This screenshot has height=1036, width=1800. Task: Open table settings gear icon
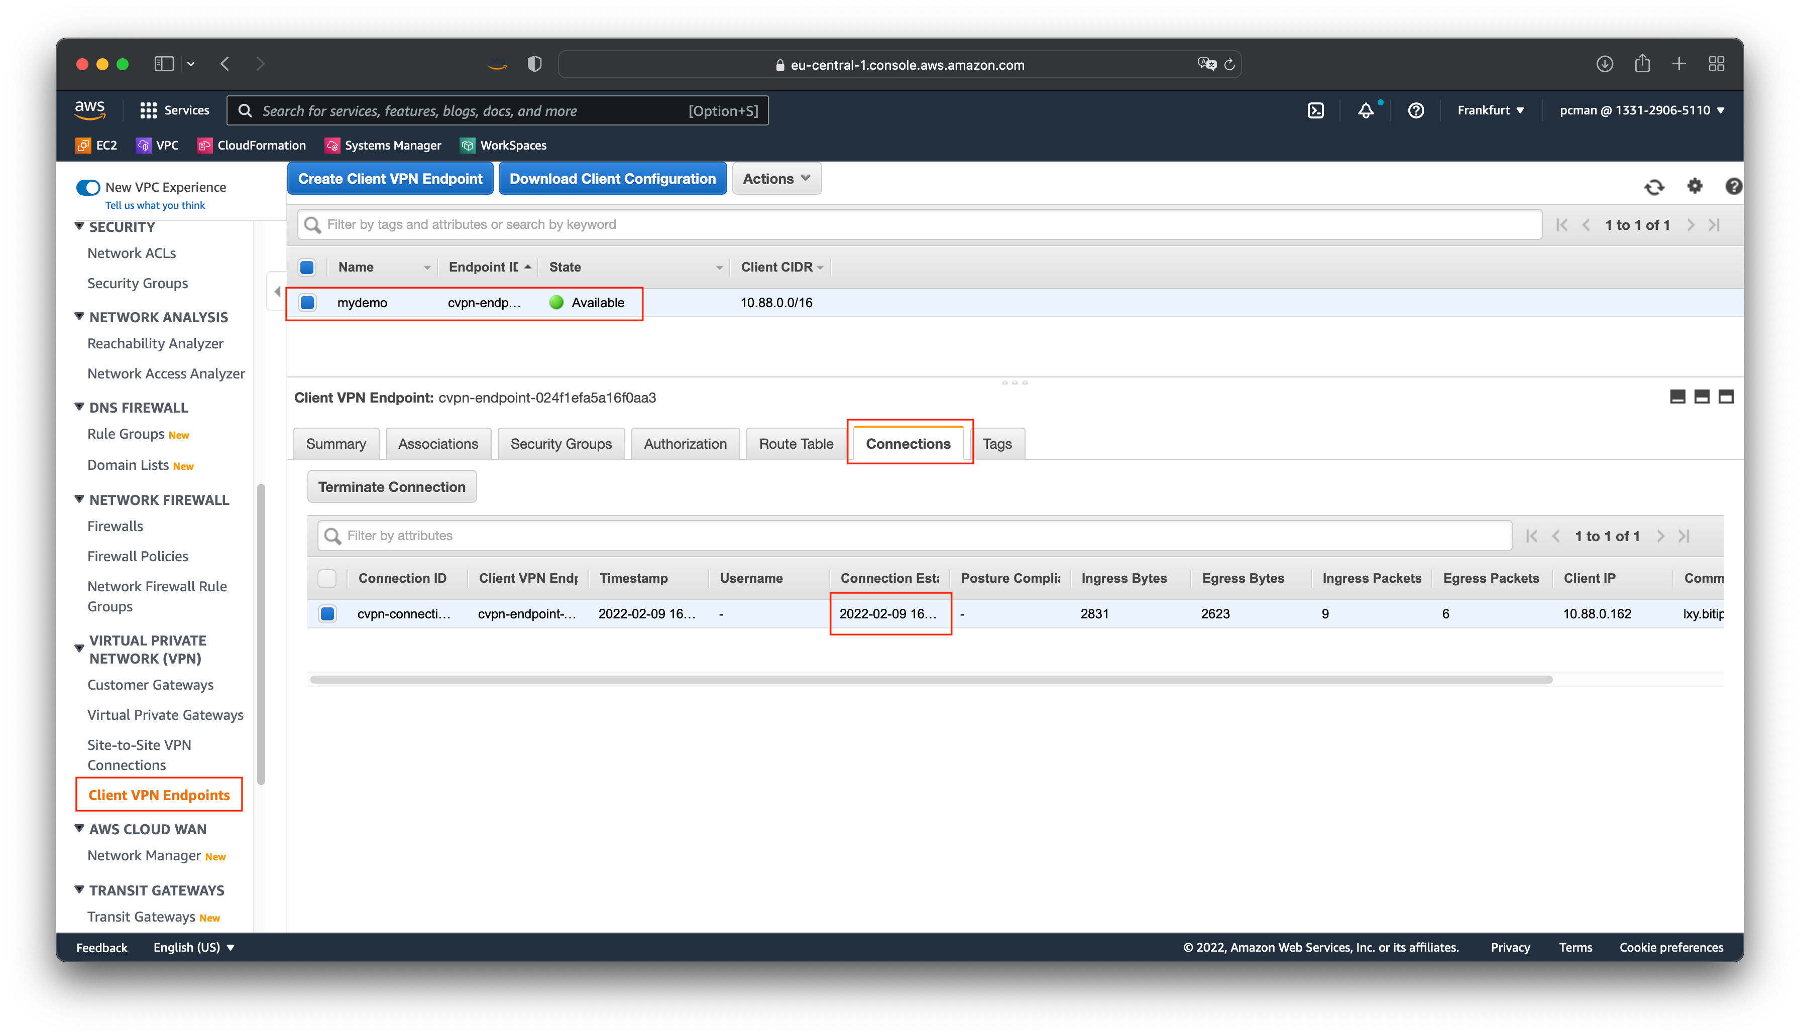point(1695,186)
